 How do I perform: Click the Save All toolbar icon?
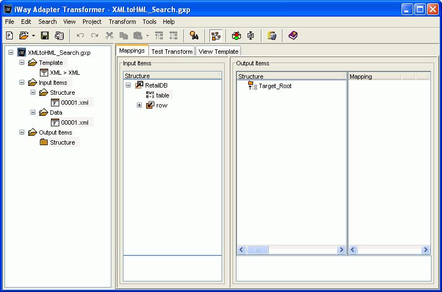pyautogui.click(x=59, y=35)
